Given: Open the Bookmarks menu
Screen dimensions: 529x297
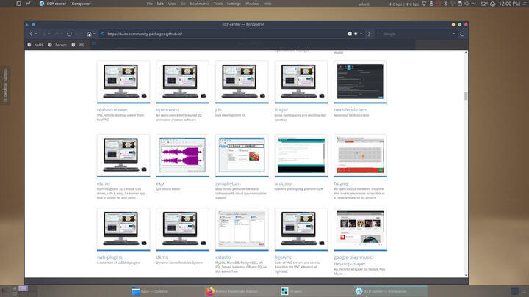Looking at the screenshot, I should pyautogui.click(x=200, y=4).
